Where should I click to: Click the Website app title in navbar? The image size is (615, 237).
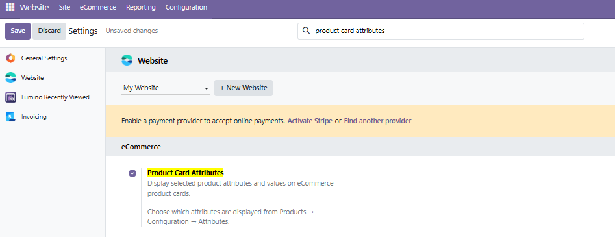pos(34,7)
